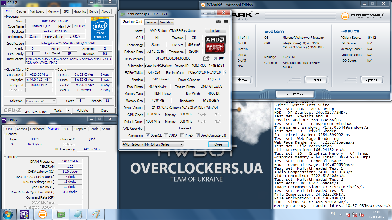Click Intel Core i7-5930K specification text
This screenshot has height=220, width=392.
click(69, 43)
